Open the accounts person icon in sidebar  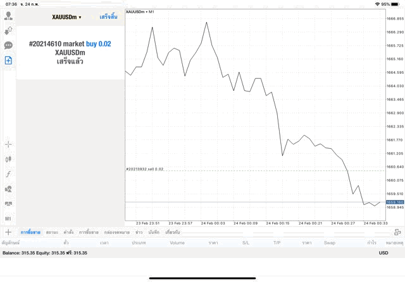point(8,16)
